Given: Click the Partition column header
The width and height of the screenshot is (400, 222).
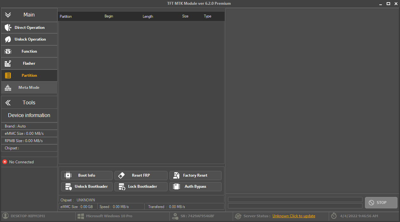Looking at the screenshot, I should coord(66,16).
